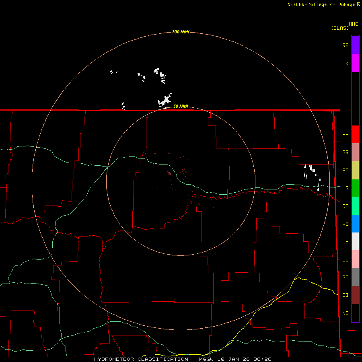
Task: Click the 10 JAN 26 date text
Action: pyautogui.click(x=233, y=359)
